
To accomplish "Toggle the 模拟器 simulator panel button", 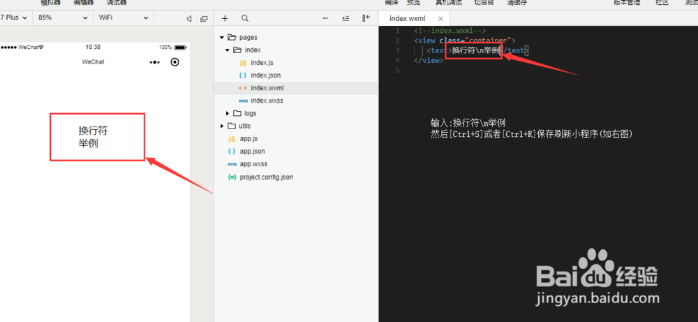I will [x=50, y=2].
